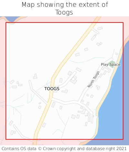The image size is (129, 152).
Task: Click the building just right of TOOGS label
Action: 65,91
